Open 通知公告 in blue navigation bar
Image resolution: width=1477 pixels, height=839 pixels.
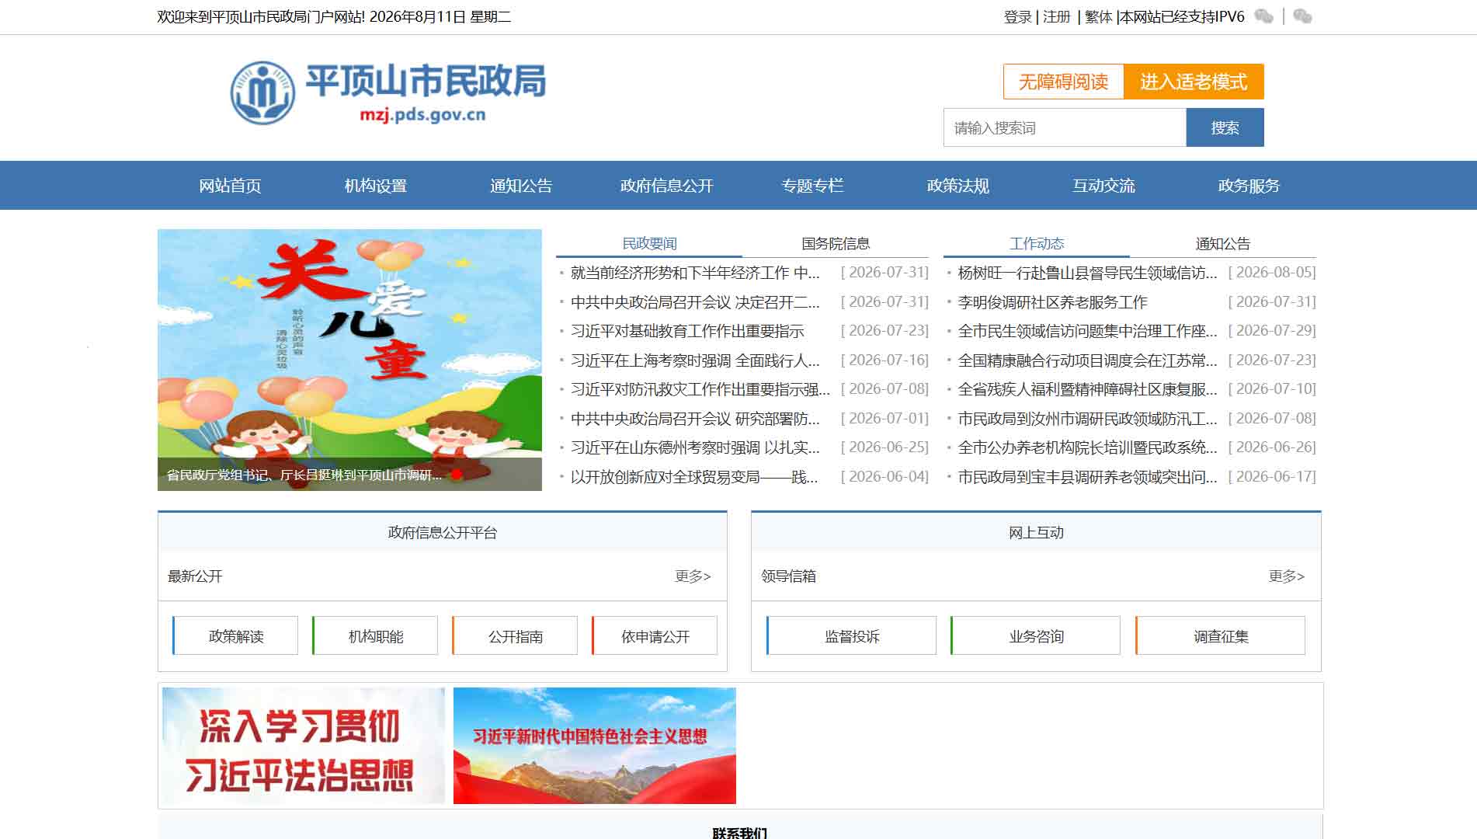point(521,186)
